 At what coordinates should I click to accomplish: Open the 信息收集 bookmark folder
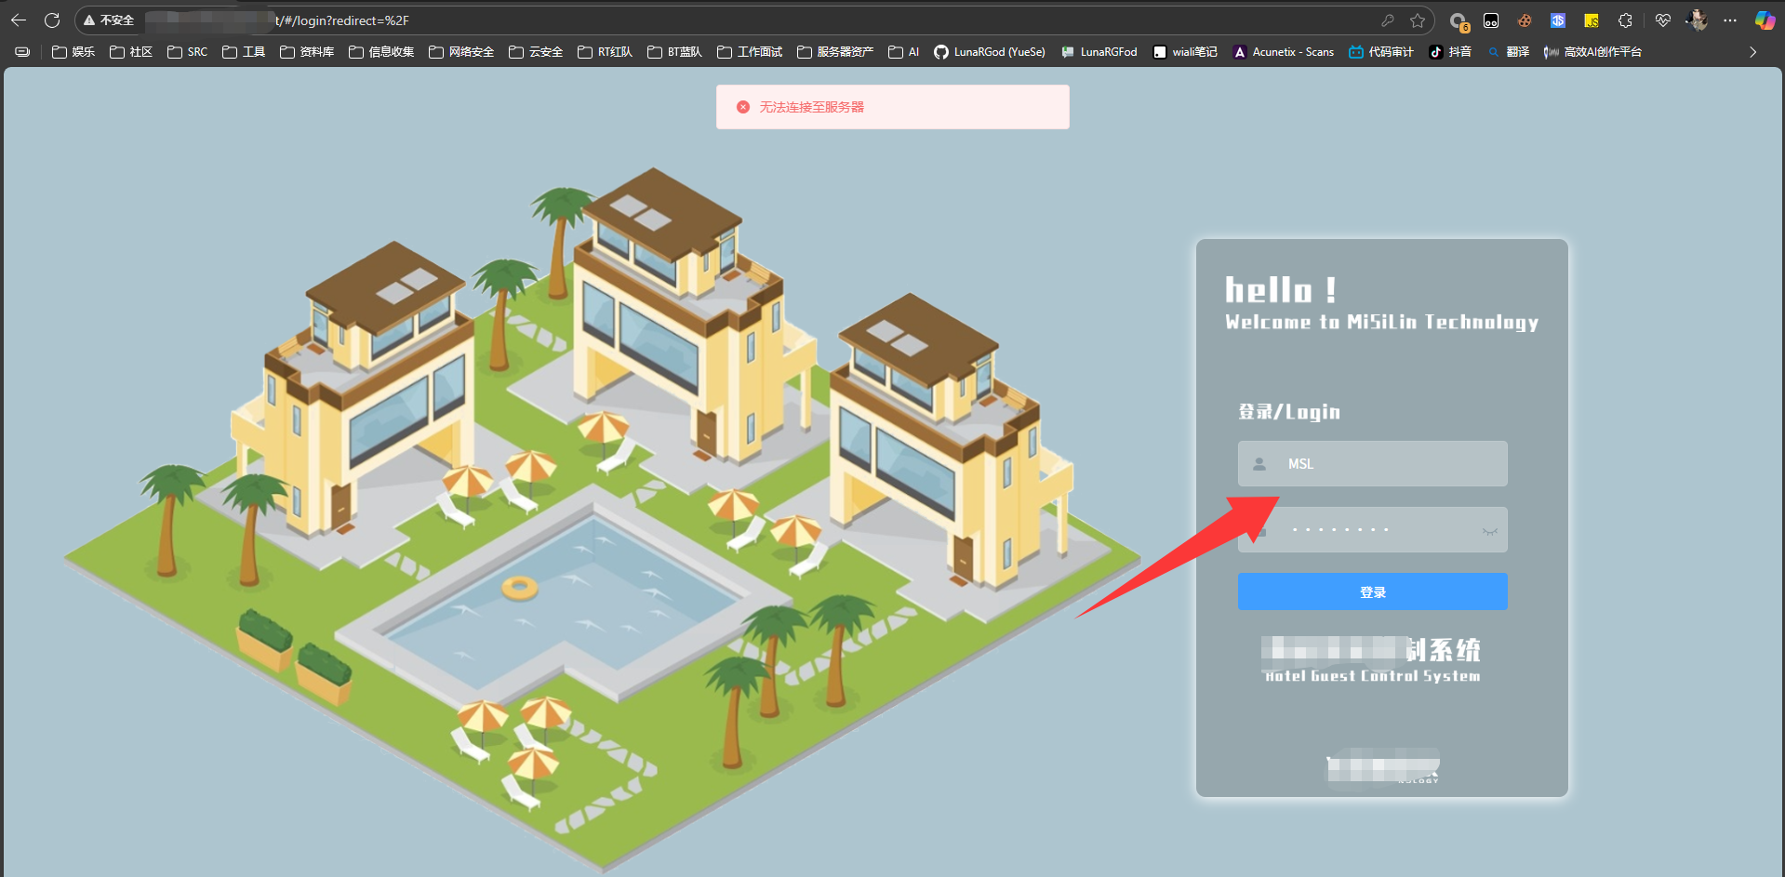click(381, 52)
